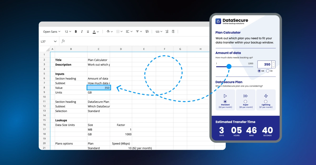
Task: Click the DataSecure lock logo icon
Action: (218, 21)
